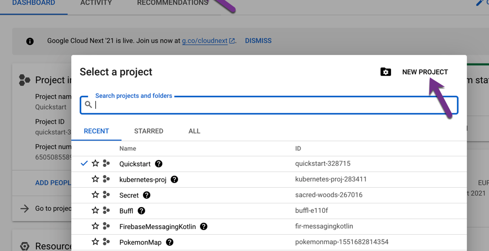
Task: Click the search magnifier icon
Action: tap(88, 105)
